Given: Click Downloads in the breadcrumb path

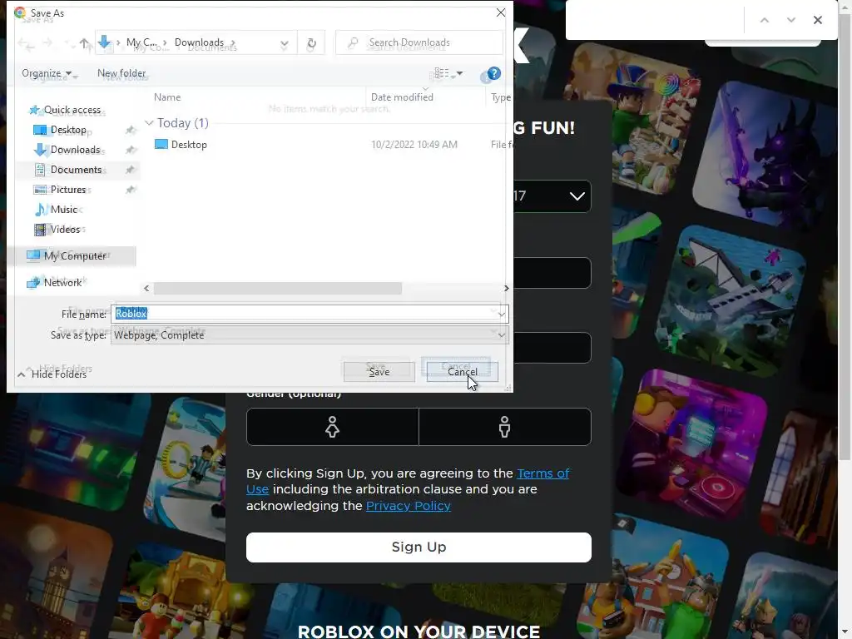Looking at the screenshot, I should 199,42.
